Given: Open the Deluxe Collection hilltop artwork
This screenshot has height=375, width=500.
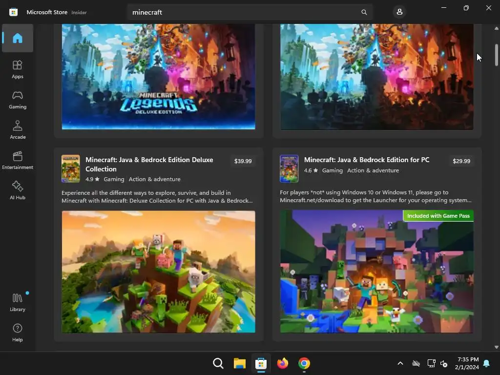Looking at the screenshot, I should (159, 271).
